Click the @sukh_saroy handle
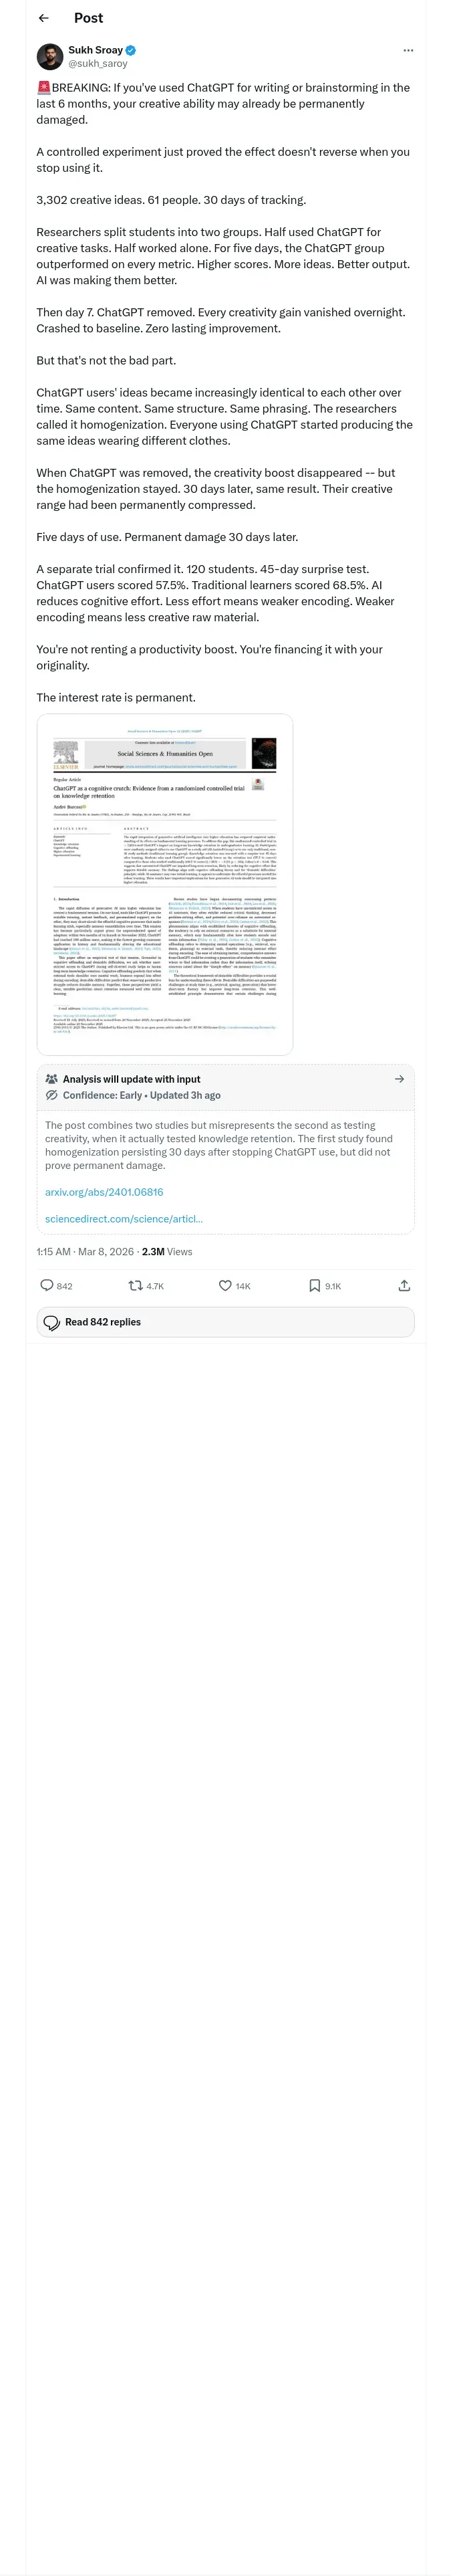Screen dimensions: 451x2576 pos(98,63)
